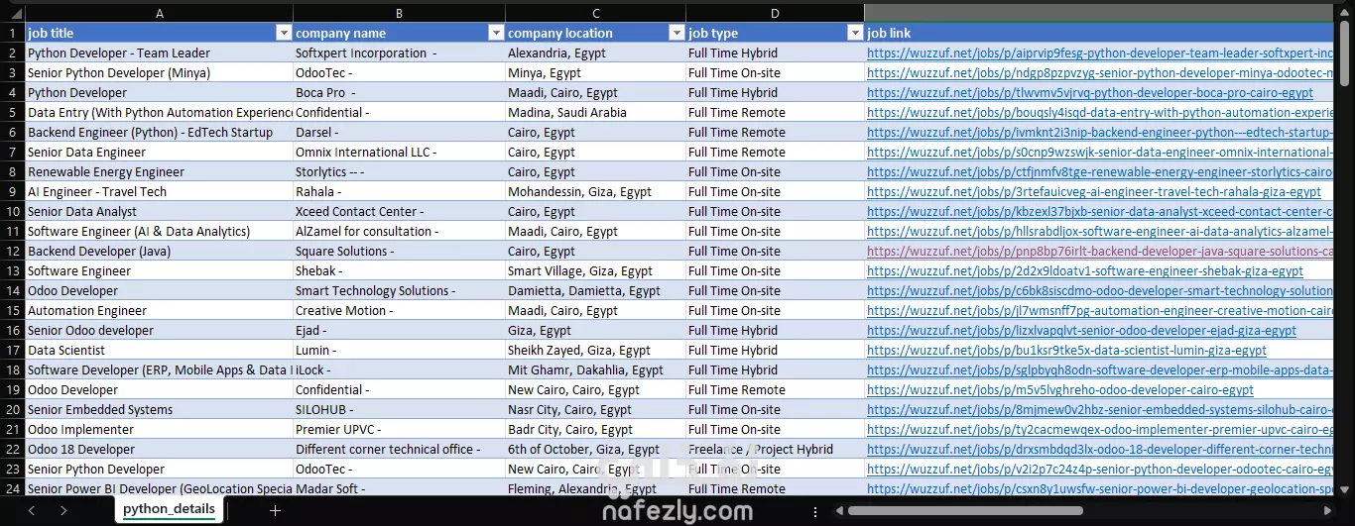This screenshot has height=526, width=1355.
Task: Click the cell 'Ejad -'
Action: (x=399, y=330)
